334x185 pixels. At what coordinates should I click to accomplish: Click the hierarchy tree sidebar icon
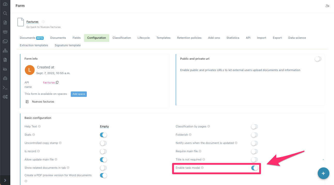coord(5,51)
